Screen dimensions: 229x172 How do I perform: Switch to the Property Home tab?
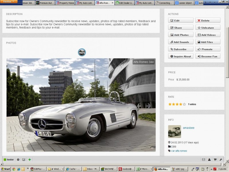click(65, 3)
